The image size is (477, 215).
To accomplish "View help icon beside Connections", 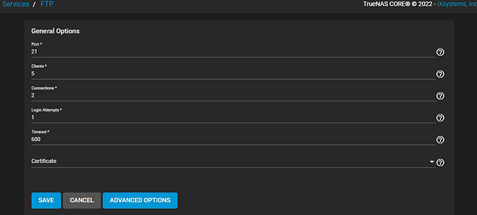I will pos(440,96).
